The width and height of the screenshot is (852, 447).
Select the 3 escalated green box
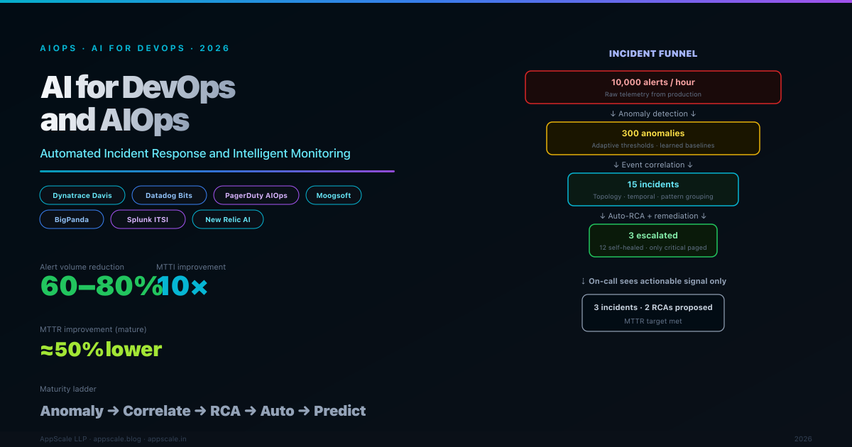tap(652, 241)
